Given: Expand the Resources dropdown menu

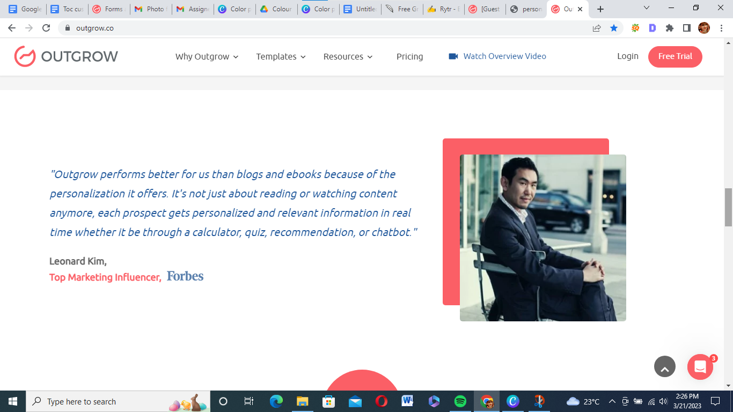Looking at the screenshot, I should (348, 56).
